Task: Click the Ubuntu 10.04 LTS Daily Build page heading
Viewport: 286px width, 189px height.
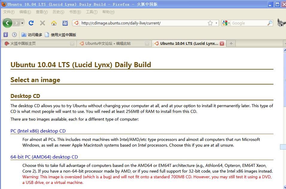Action: click(x=81, y=65)
